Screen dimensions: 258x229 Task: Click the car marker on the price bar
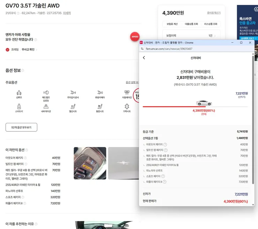tap(204, 103)
